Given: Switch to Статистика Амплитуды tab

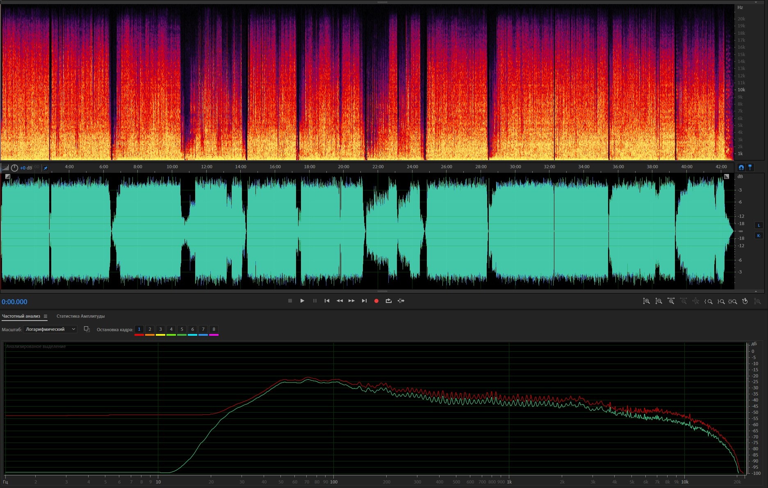Looking at the screenshot, I should pyautogui.click(x=80, y=316).
